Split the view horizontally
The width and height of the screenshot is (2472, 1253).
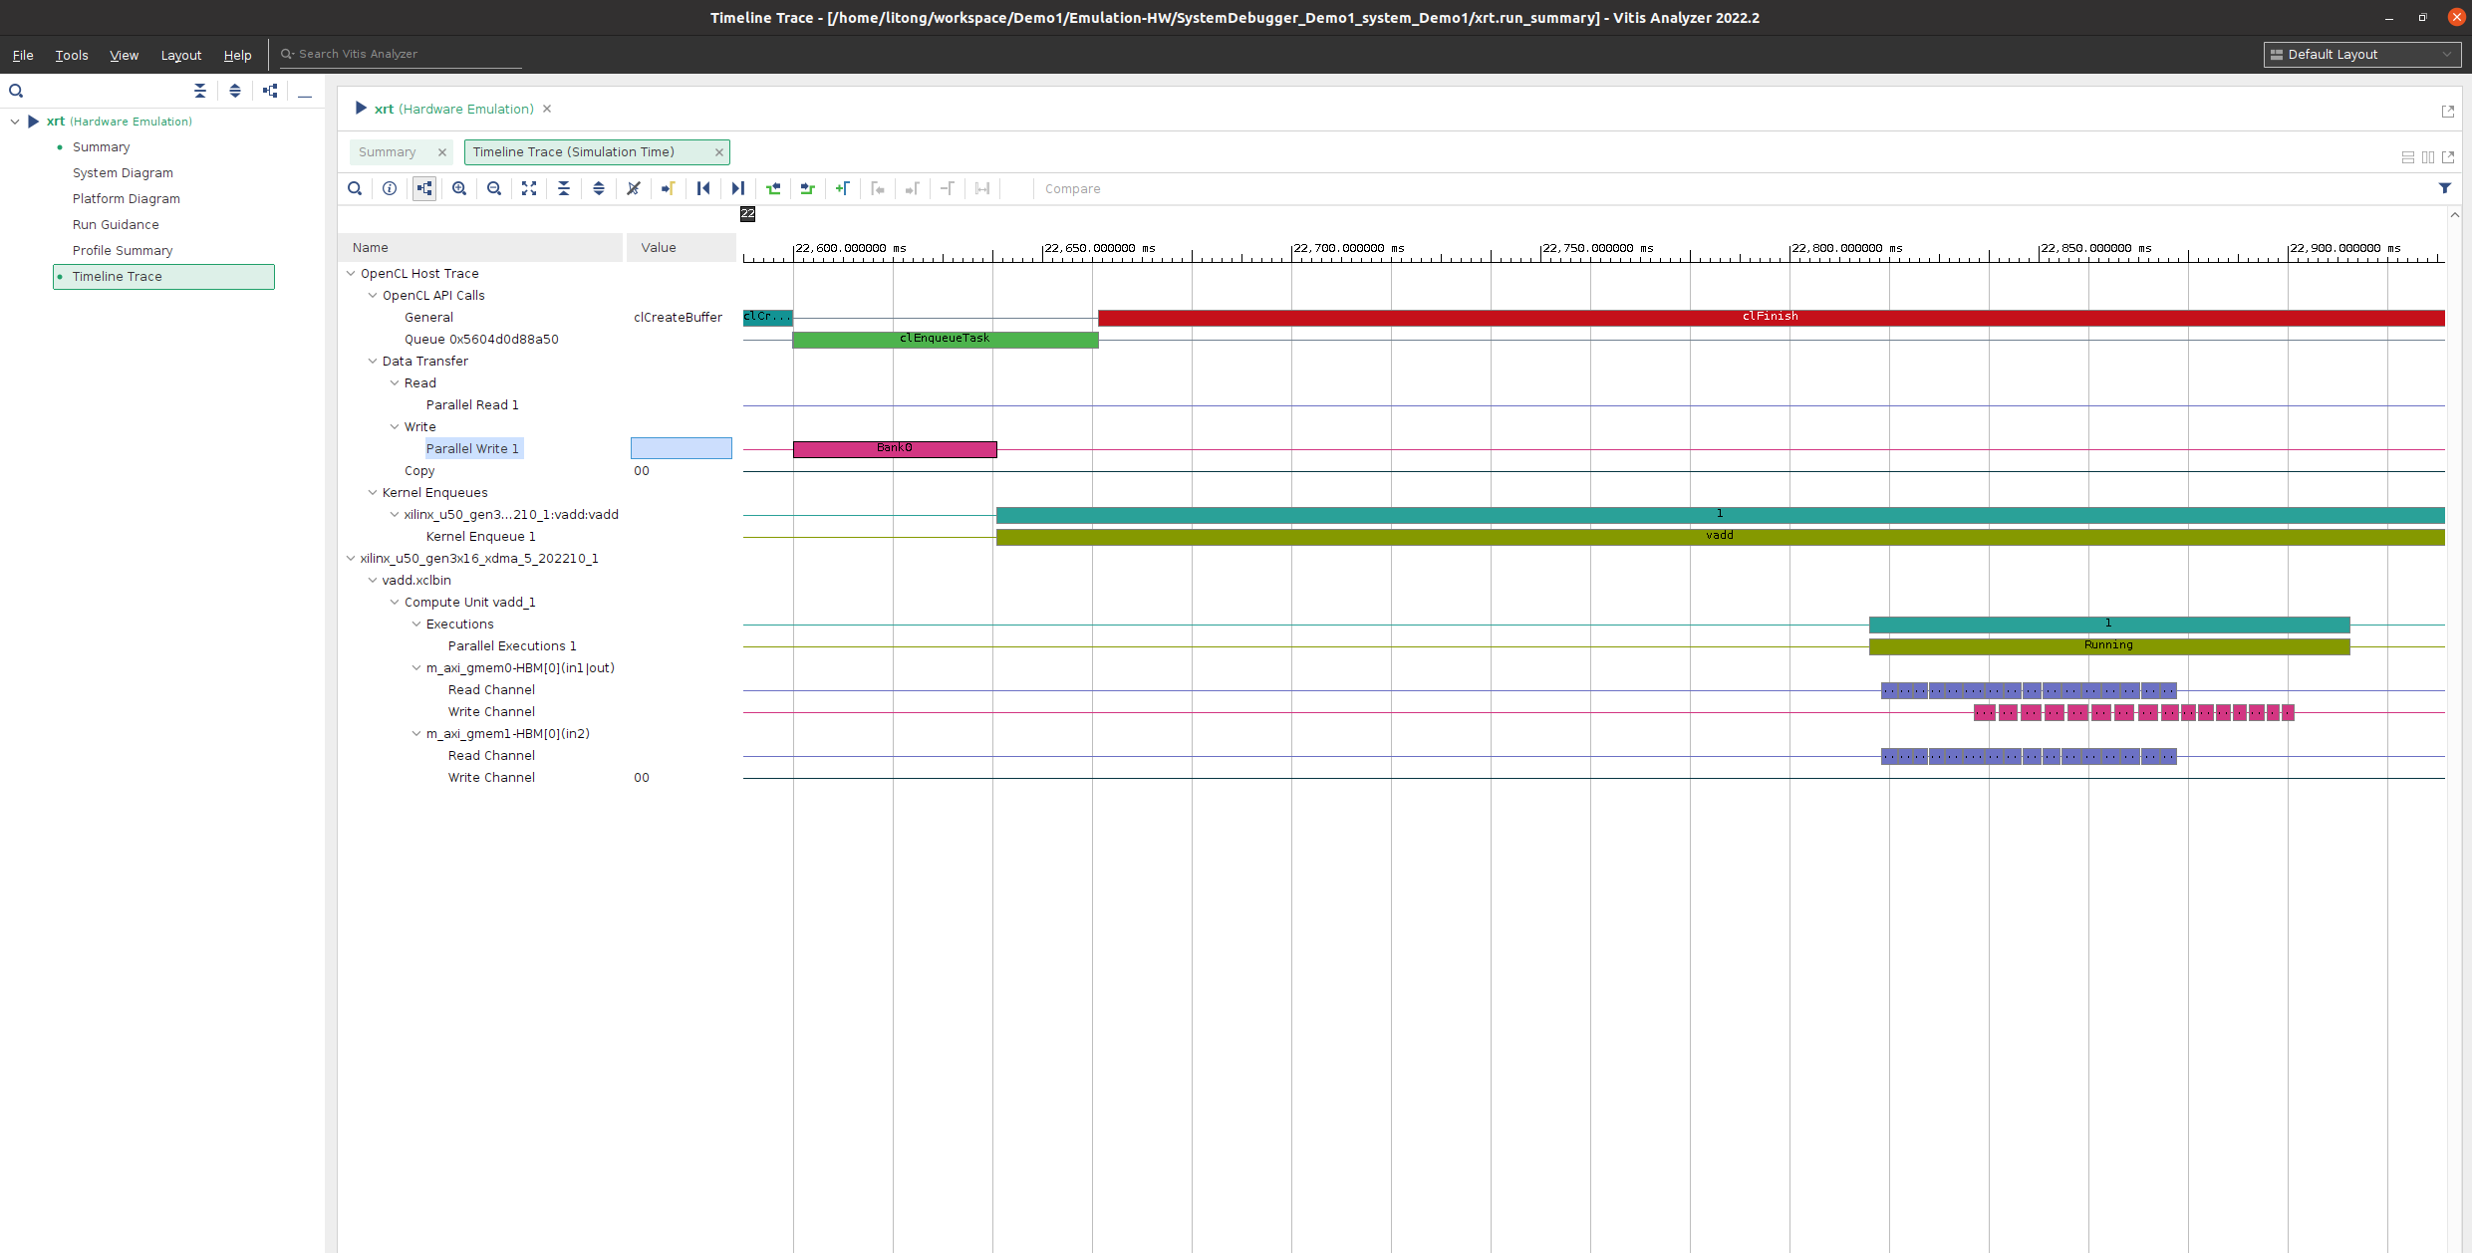[x=2408, y=157]
